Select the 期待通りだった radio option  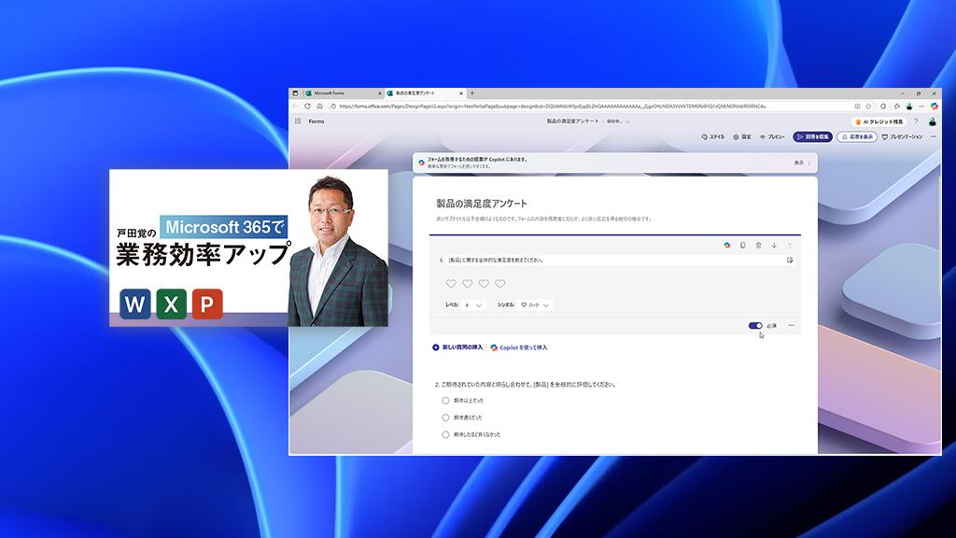pos(445,418)
